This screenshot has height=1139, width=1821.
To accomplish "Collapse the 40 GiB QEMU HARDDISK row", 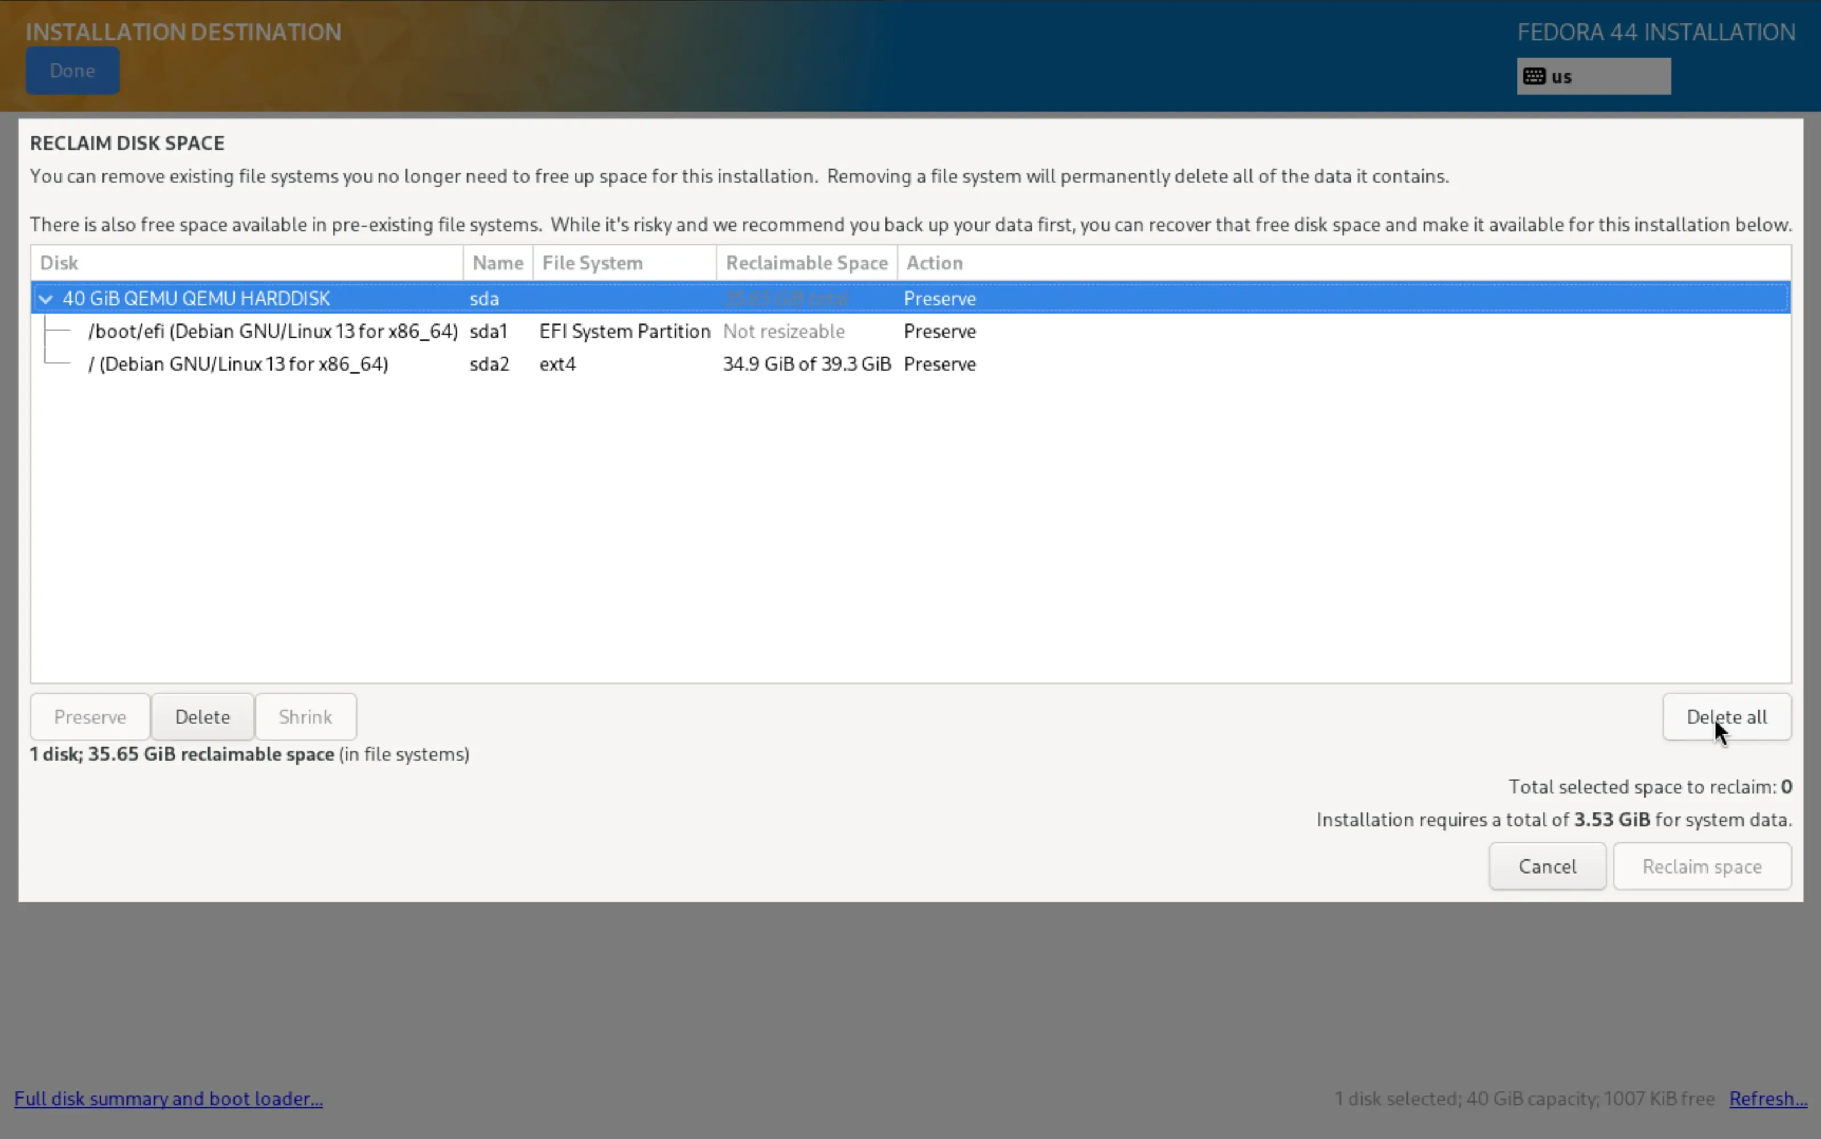I will pos(46,299).
